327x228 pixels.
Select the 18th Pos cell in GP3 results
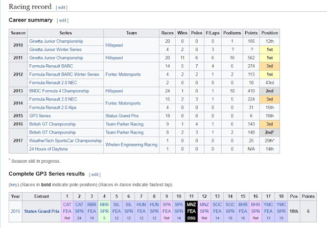coord(294,211)
